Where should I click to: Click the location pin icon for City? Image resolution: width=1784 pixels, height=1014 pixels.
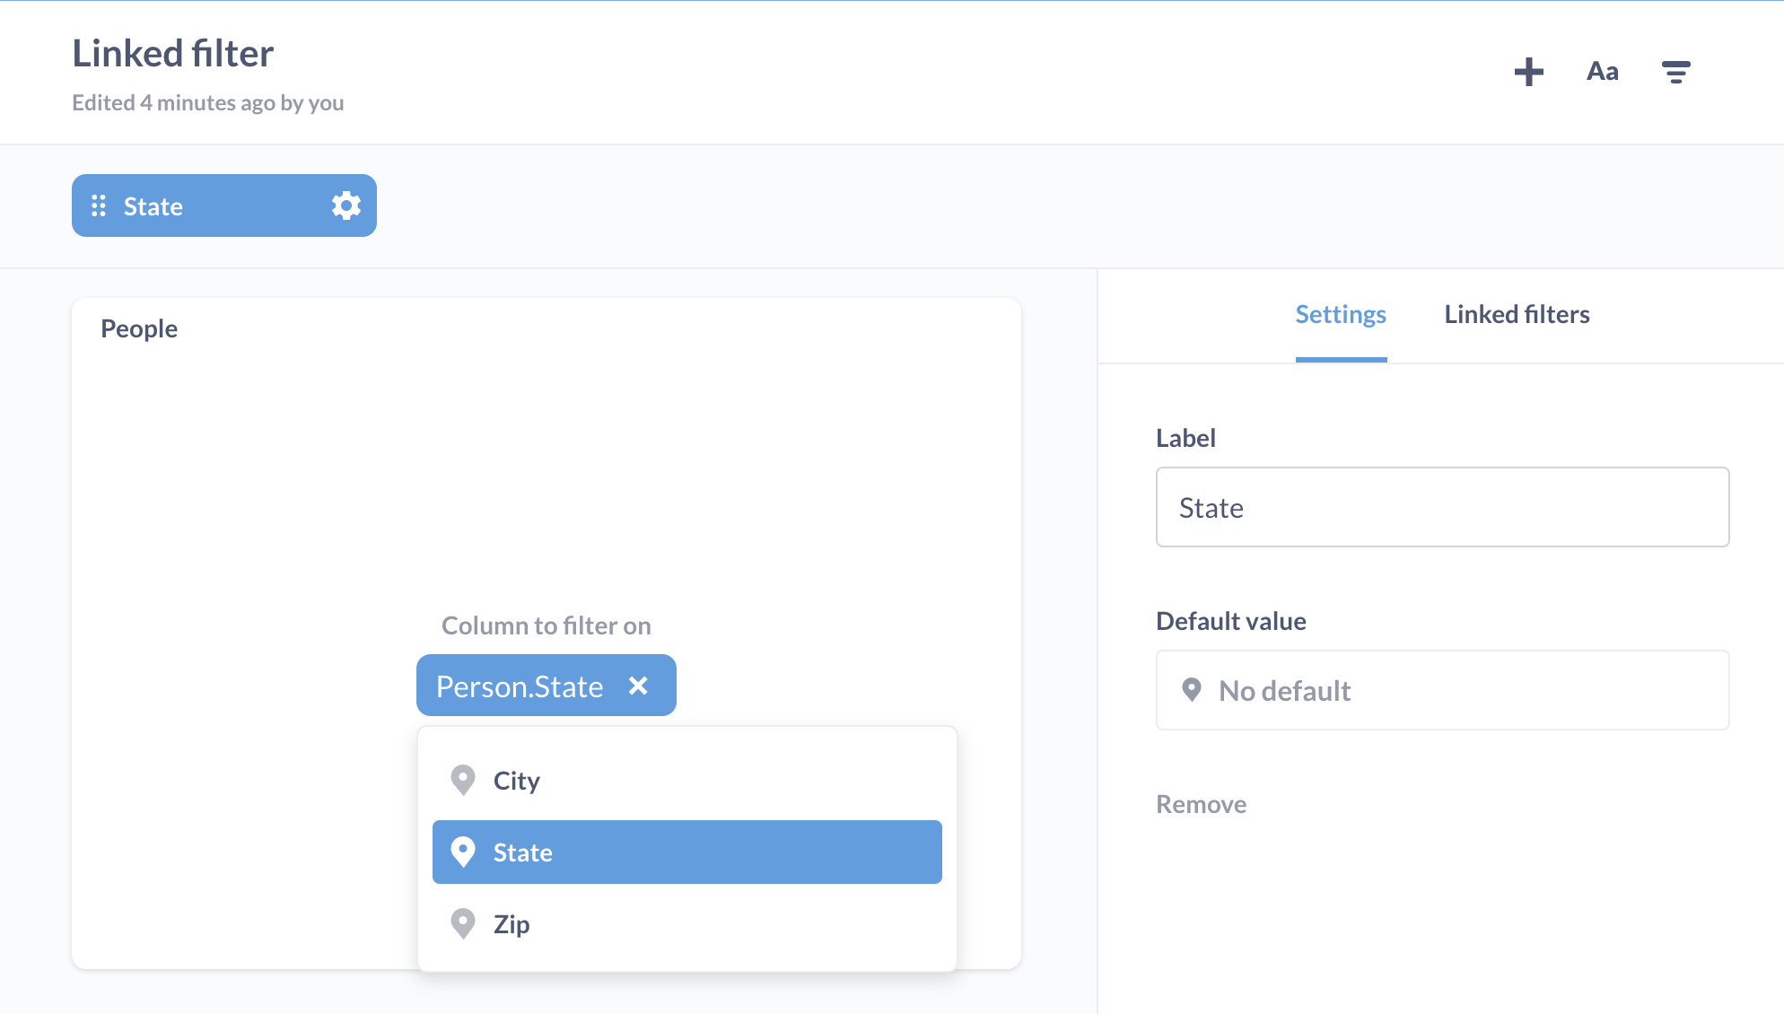pyautogui.click(x=462, y=779)
